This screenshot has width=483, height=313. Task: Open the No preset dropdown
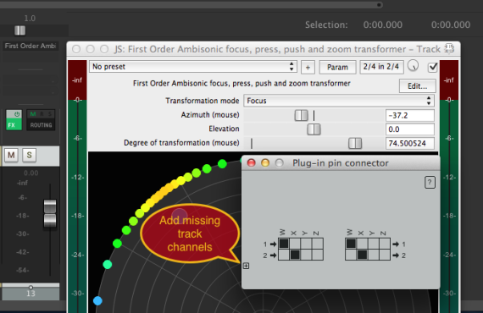click(x=193, y=67)
